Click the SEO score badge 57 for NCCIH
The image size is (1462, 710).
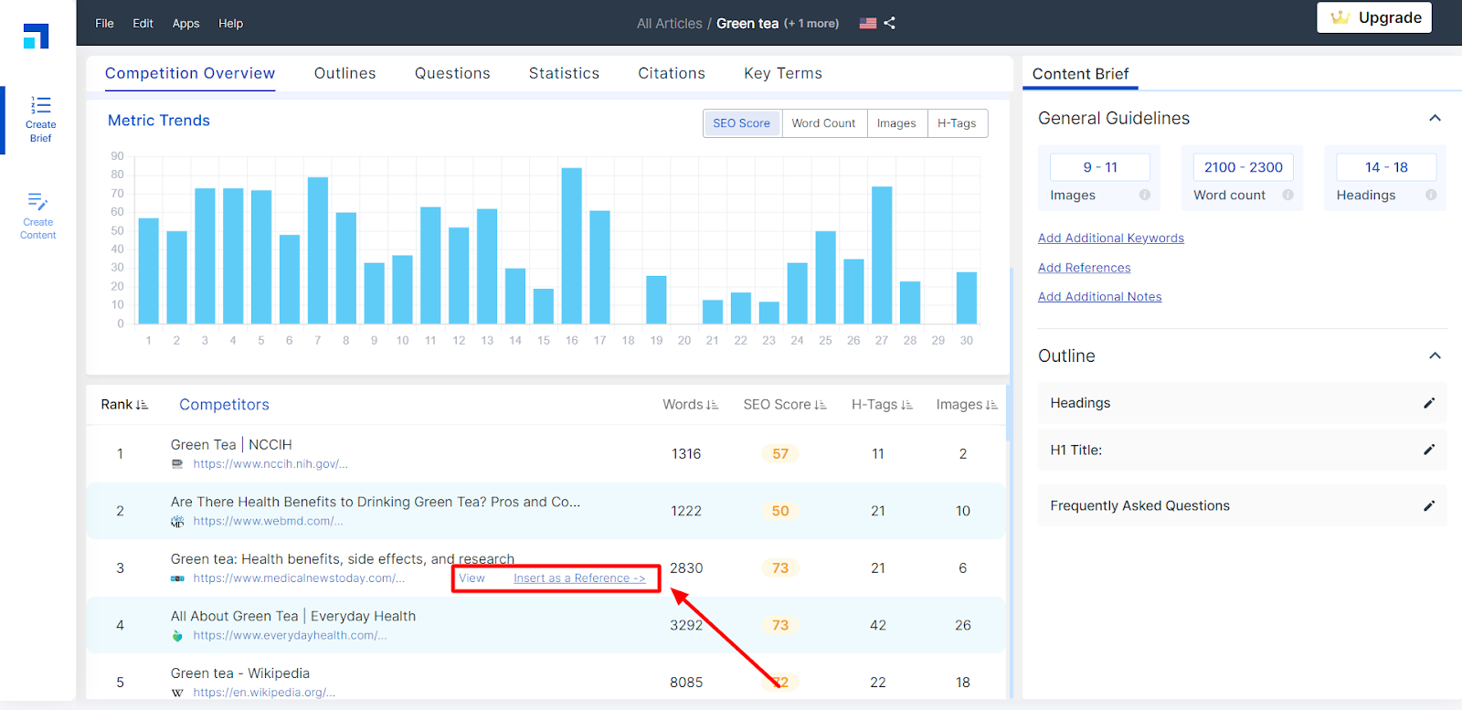780,454
